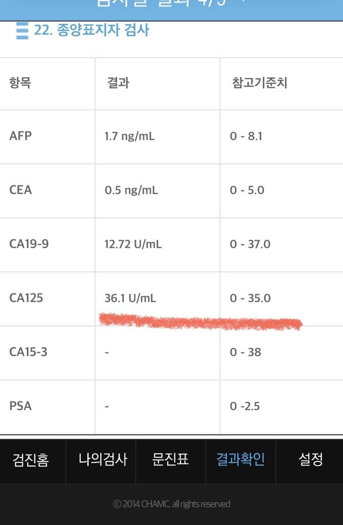
Task: Open the 검진홈 tab
Action: [x=31, y=460]
